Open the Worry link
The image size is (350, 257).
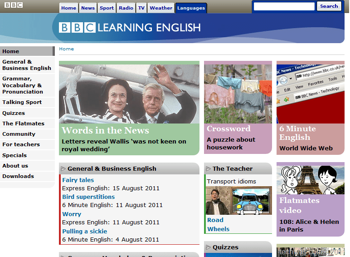tap(72, 214)
